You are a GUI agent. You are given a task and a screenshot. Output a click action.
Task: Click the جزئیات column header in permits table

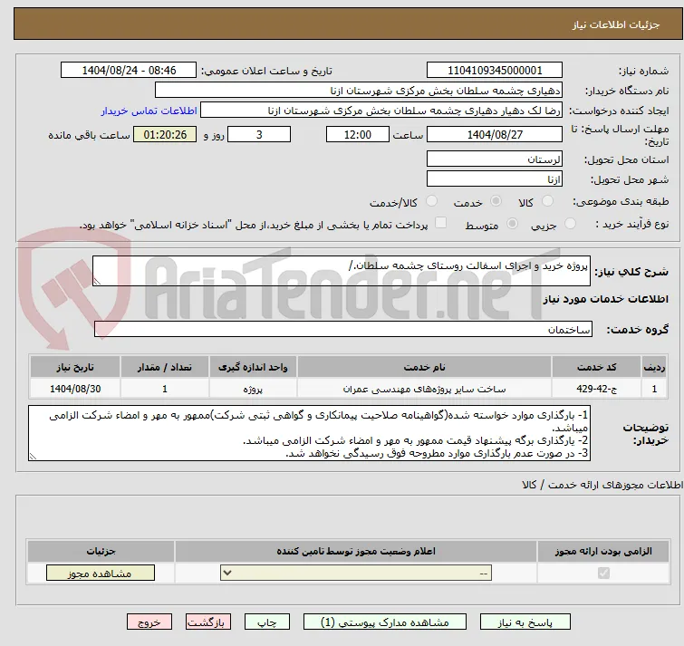pos(101,552)
